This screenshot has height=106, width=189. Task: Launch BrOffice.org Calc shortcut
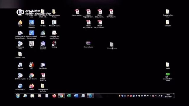click(20, 76)
